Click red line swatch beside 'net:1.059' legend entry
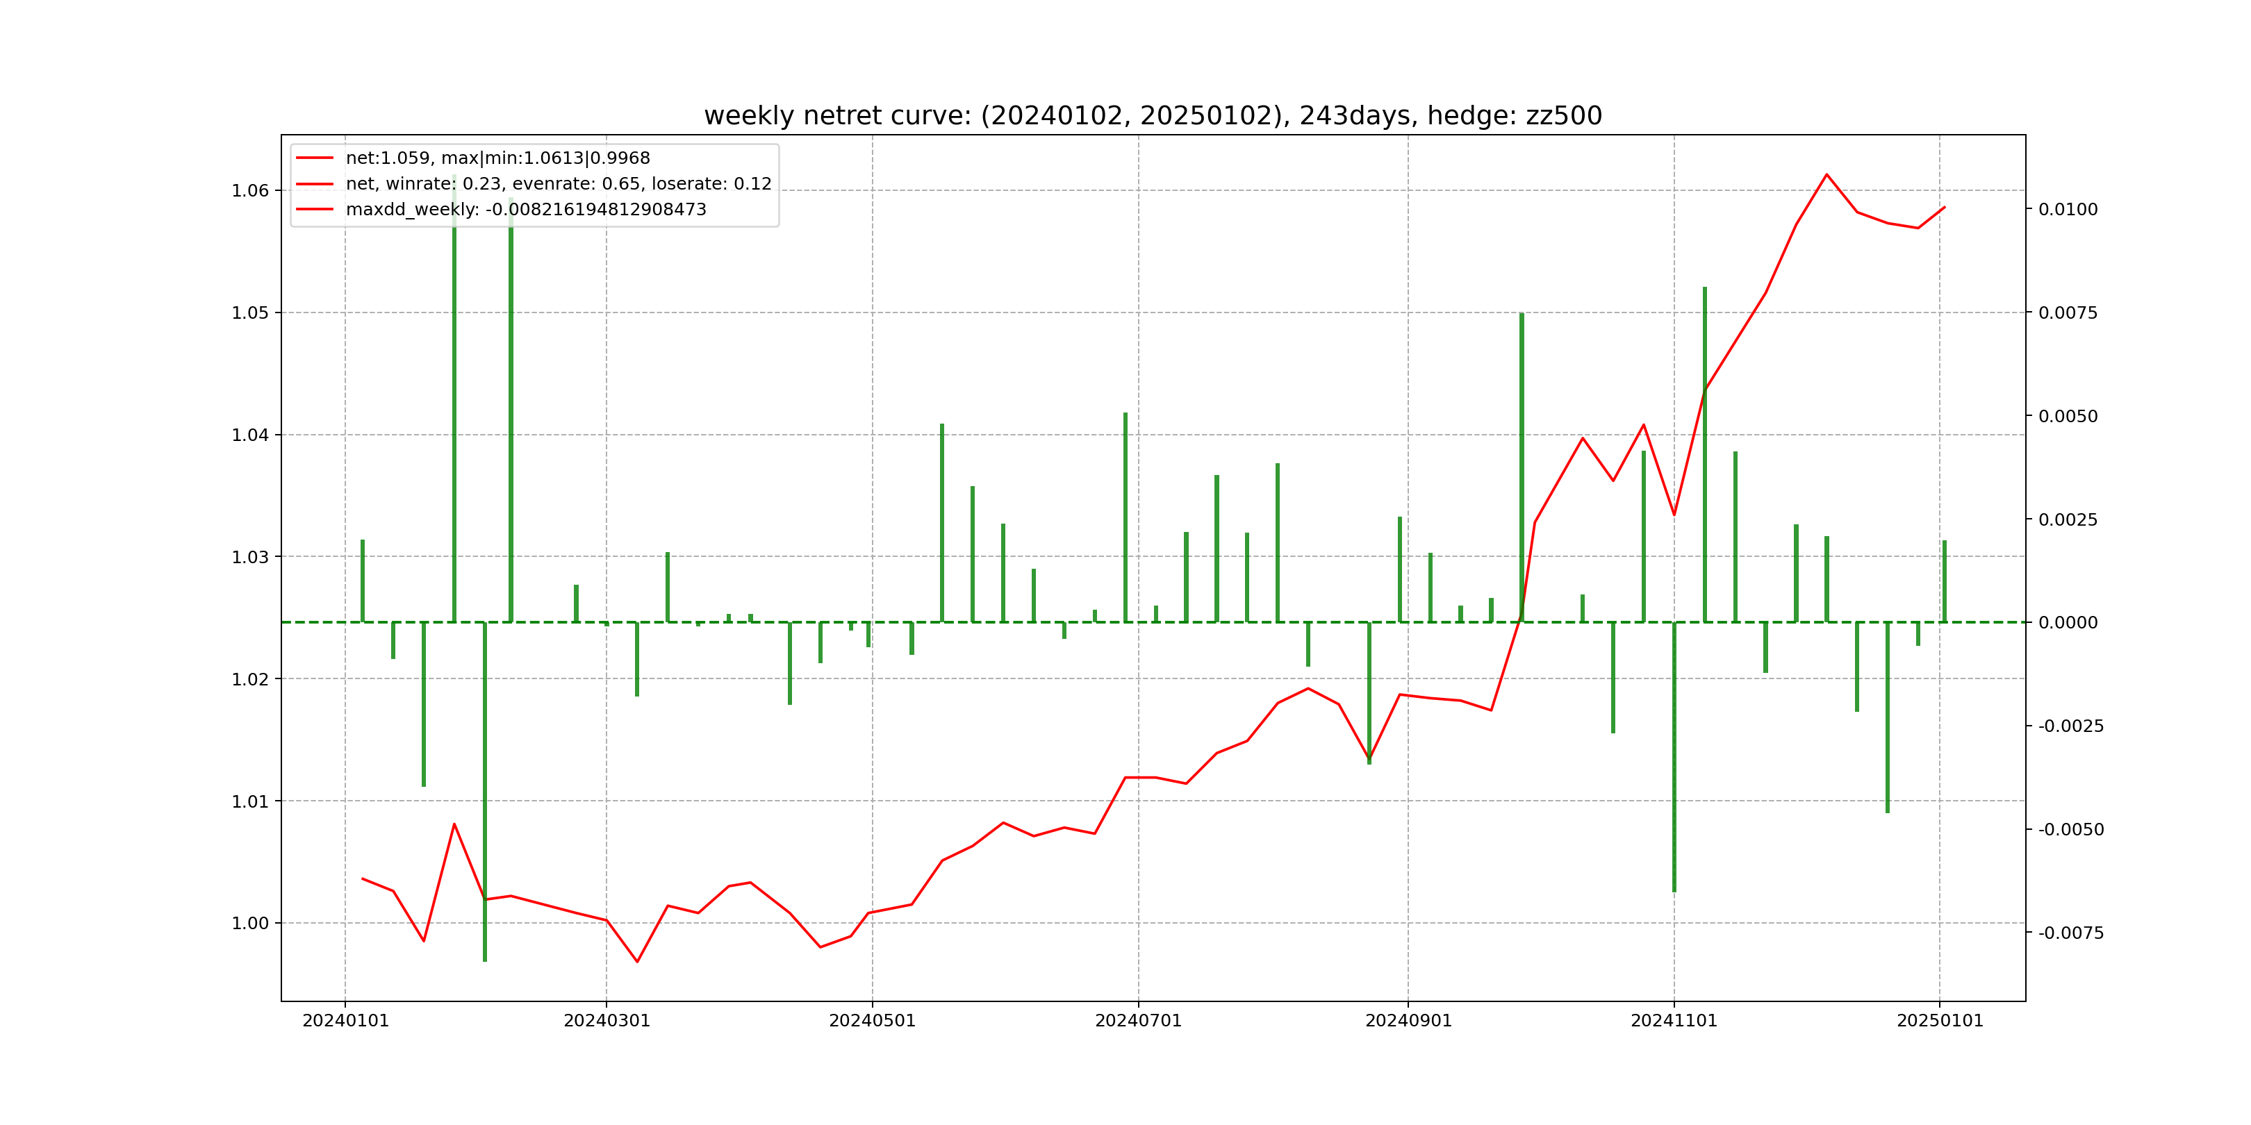The image size is (2251, 1125). 315,158
